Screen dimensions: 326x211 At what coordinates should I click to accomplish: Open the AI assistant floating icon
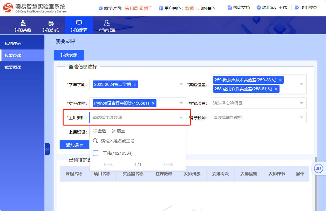pos(319,169)
